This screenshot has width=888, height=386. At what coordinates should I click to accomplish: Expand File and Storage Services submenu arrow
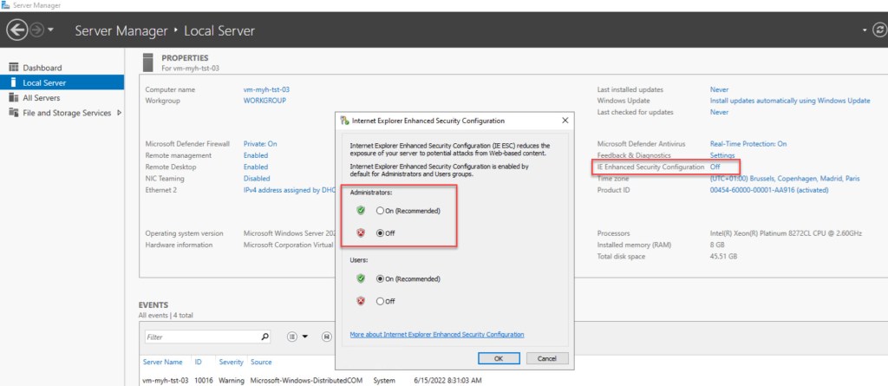[x=119, y=113]
